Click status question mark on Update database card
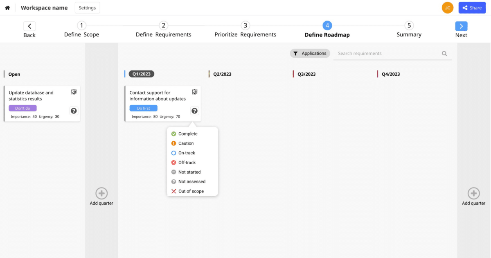491x258 pixels. pyautogui.click(x=74, y=111)
